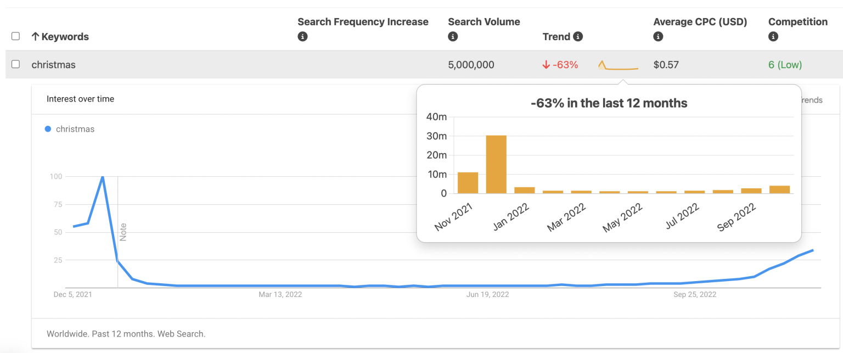
Task: Toggle the select-all keywords checkbox
Action: tap(15, 36)
